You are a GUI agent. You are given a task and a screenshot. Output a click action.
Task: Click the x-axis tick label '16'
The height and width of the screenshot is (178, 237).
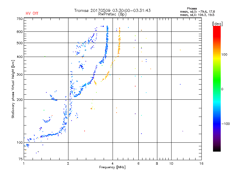(x=201, y=163)
